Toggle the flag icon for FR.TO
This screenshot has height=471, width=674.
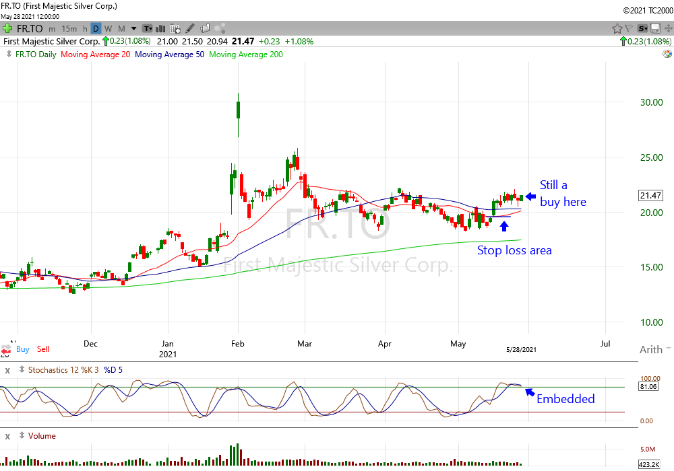pos(629,29)
